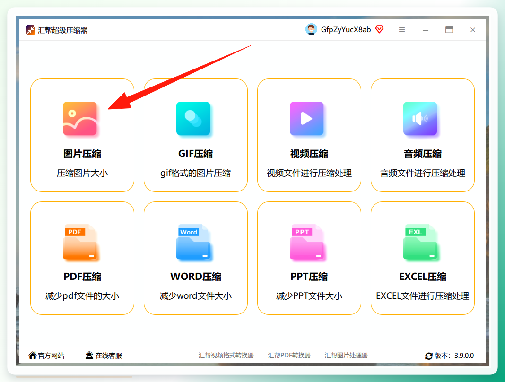
Task: Open the EXCEL压缩 green folder icon
Action: 420,242
